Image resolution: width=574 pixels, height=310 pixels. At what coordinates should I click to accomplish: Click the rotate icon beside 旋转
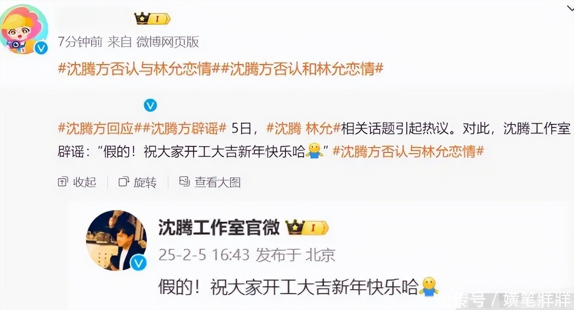coord(123,182)
